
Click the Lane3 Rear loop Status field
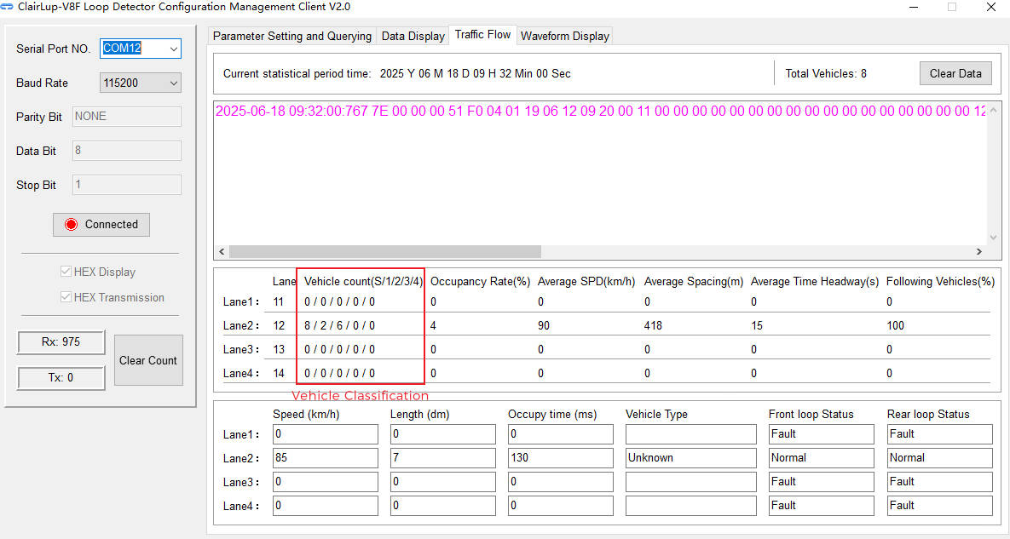940,482
